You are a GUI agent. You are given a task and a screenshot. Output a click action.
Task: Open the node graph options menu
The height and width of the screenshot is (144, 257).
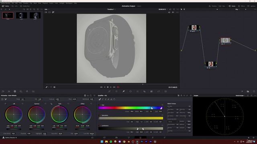point(255,9)
